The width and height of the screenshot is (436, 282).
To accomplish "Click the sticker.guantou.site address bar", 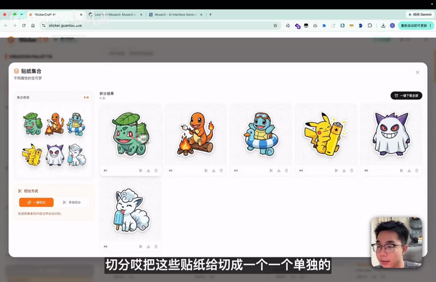I will 160,26.
